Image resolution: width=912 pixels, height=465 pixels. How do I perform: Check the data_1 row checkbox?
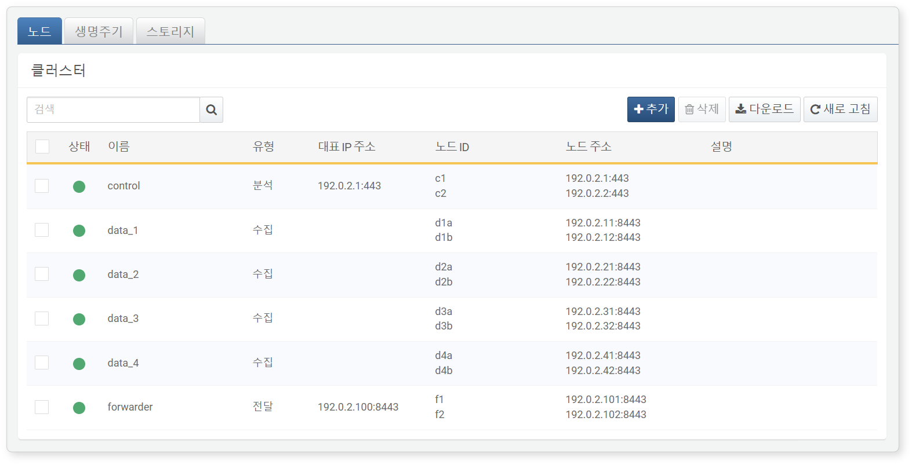pos(42,230)
